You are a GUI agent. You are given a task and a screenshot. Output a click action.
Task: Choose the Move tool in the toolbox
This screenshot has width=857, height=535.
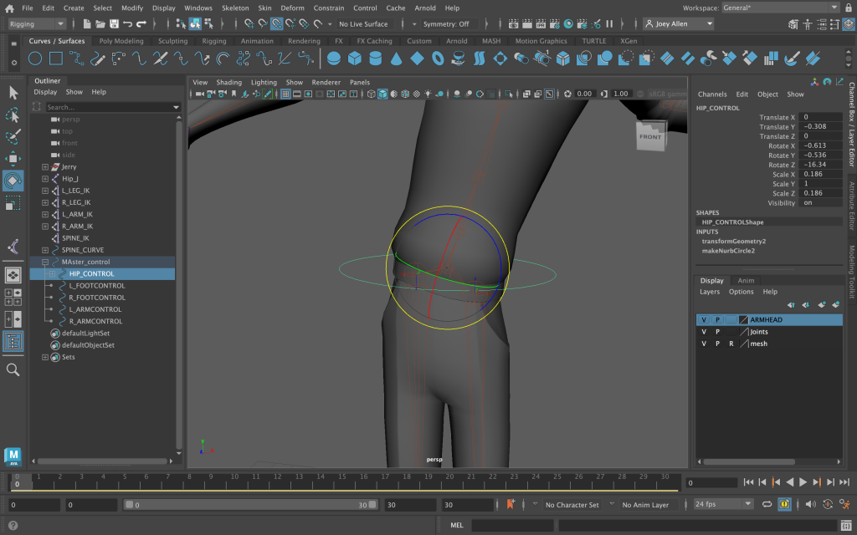[x=13, y=159]
